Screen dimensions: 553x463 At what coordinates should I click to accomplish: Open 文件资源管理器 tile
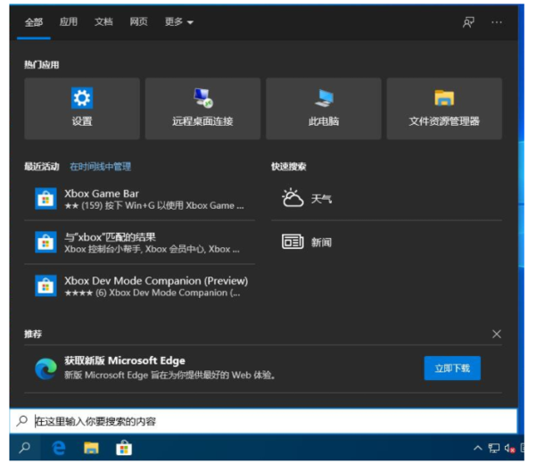pos(444,108)
